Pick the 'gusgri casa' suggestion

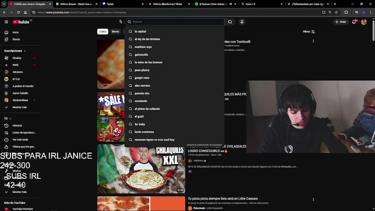pos(175,78)
